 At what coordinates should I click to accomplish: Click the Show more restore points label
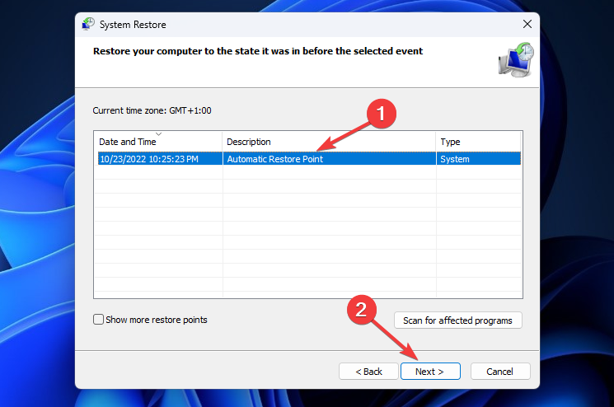[x=157, y=320]
